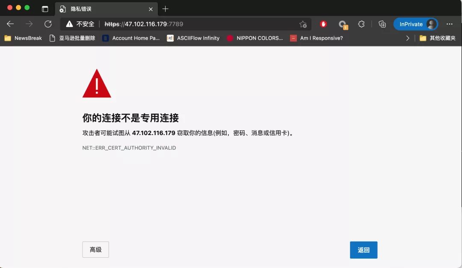Screen dimensions: 462x268
Task: Open the 其他收藏夹 folder
Action: pos(438,38)
